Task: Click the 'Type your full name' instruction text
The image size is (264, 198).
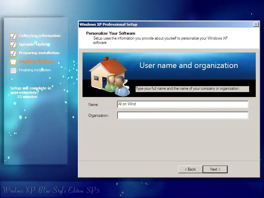Action: [187, 88]
